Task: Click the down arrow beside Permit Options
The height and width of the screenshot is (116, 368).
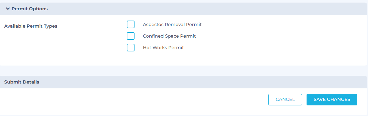Action: click(8, 9)
